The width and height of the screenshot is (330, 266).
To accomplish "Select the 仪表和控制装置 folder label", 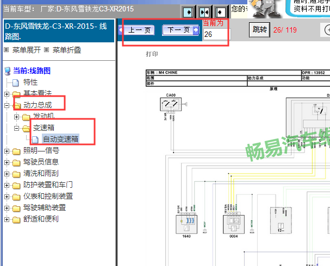I will [48, 196].
